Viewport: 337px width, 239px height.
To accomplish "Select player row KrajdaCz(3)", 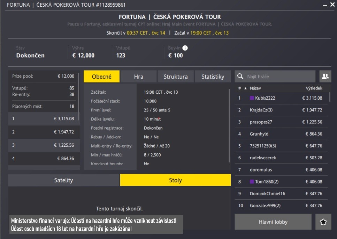I will [281, 110].
